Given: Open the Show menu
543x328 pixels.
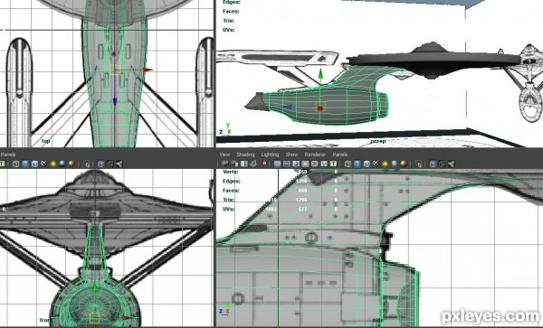Looking at the screenshot, I should [x=292, y=155].
